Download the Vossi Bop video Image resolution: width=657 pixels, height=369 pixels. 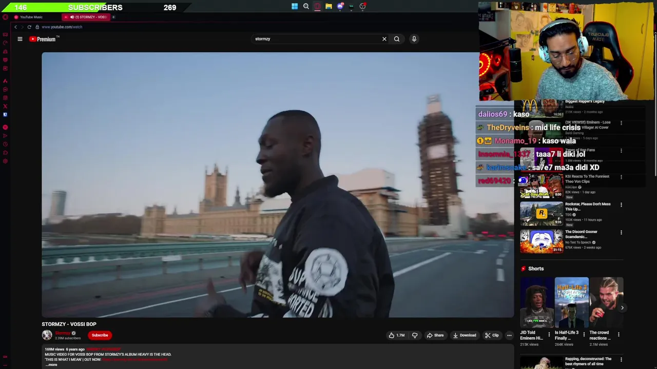point(464,335)
